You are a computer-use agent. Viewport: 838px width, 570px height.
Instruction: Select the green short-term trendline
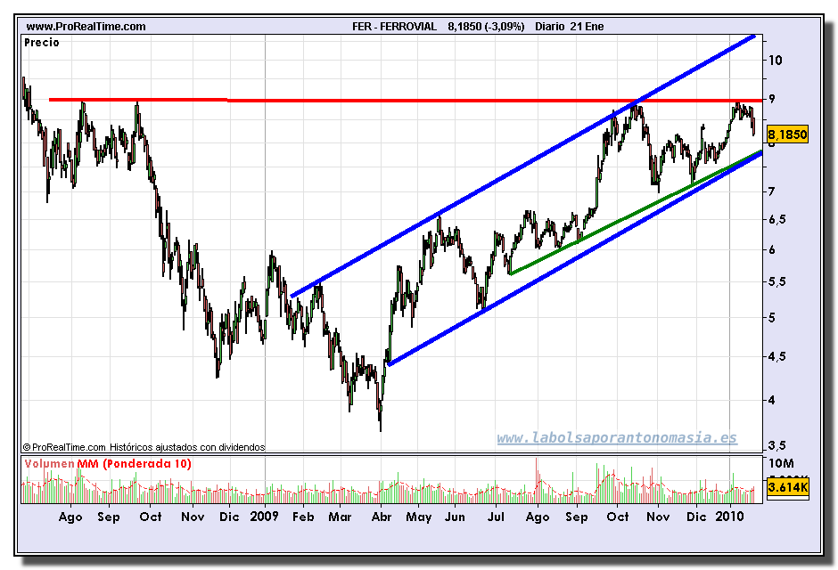[x=636, y=213]
